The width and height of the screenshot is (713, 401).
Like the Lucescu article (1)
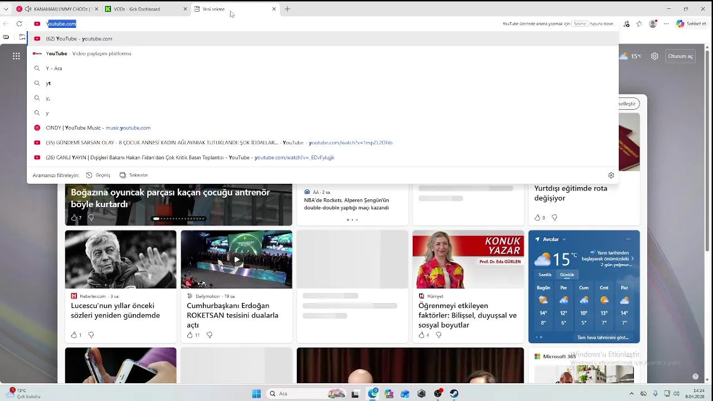pyautogui.click(x=76, y=335)
